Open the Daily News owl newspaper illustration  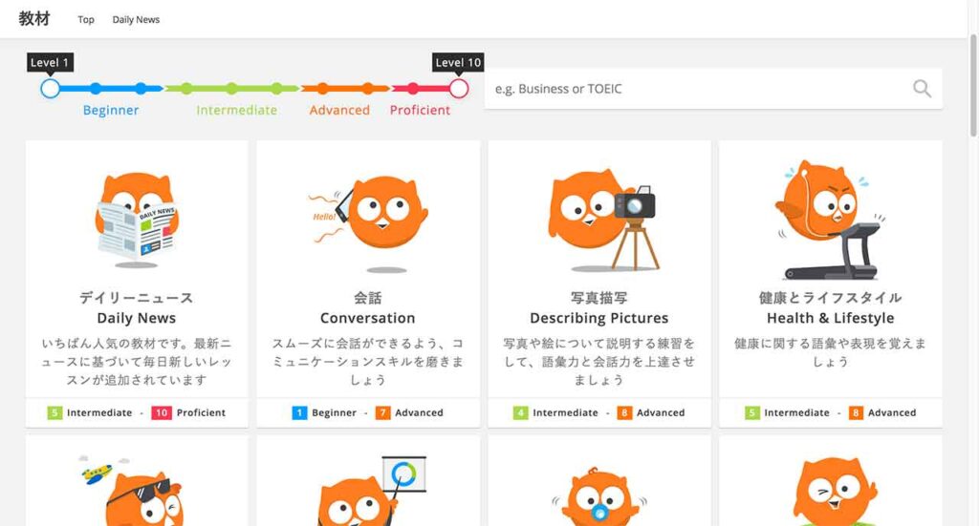[137, 218]
